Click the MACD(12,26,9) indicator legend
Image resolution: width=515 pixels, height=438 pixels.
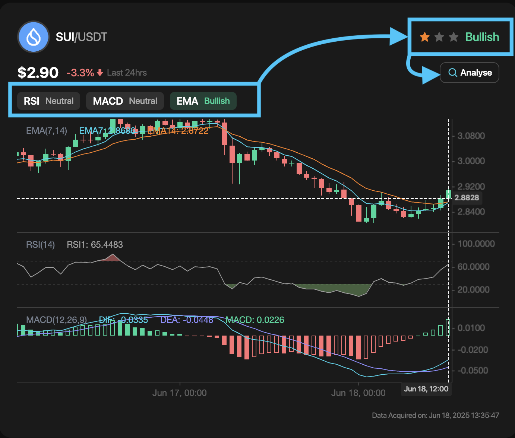click(x=56, y=320)
